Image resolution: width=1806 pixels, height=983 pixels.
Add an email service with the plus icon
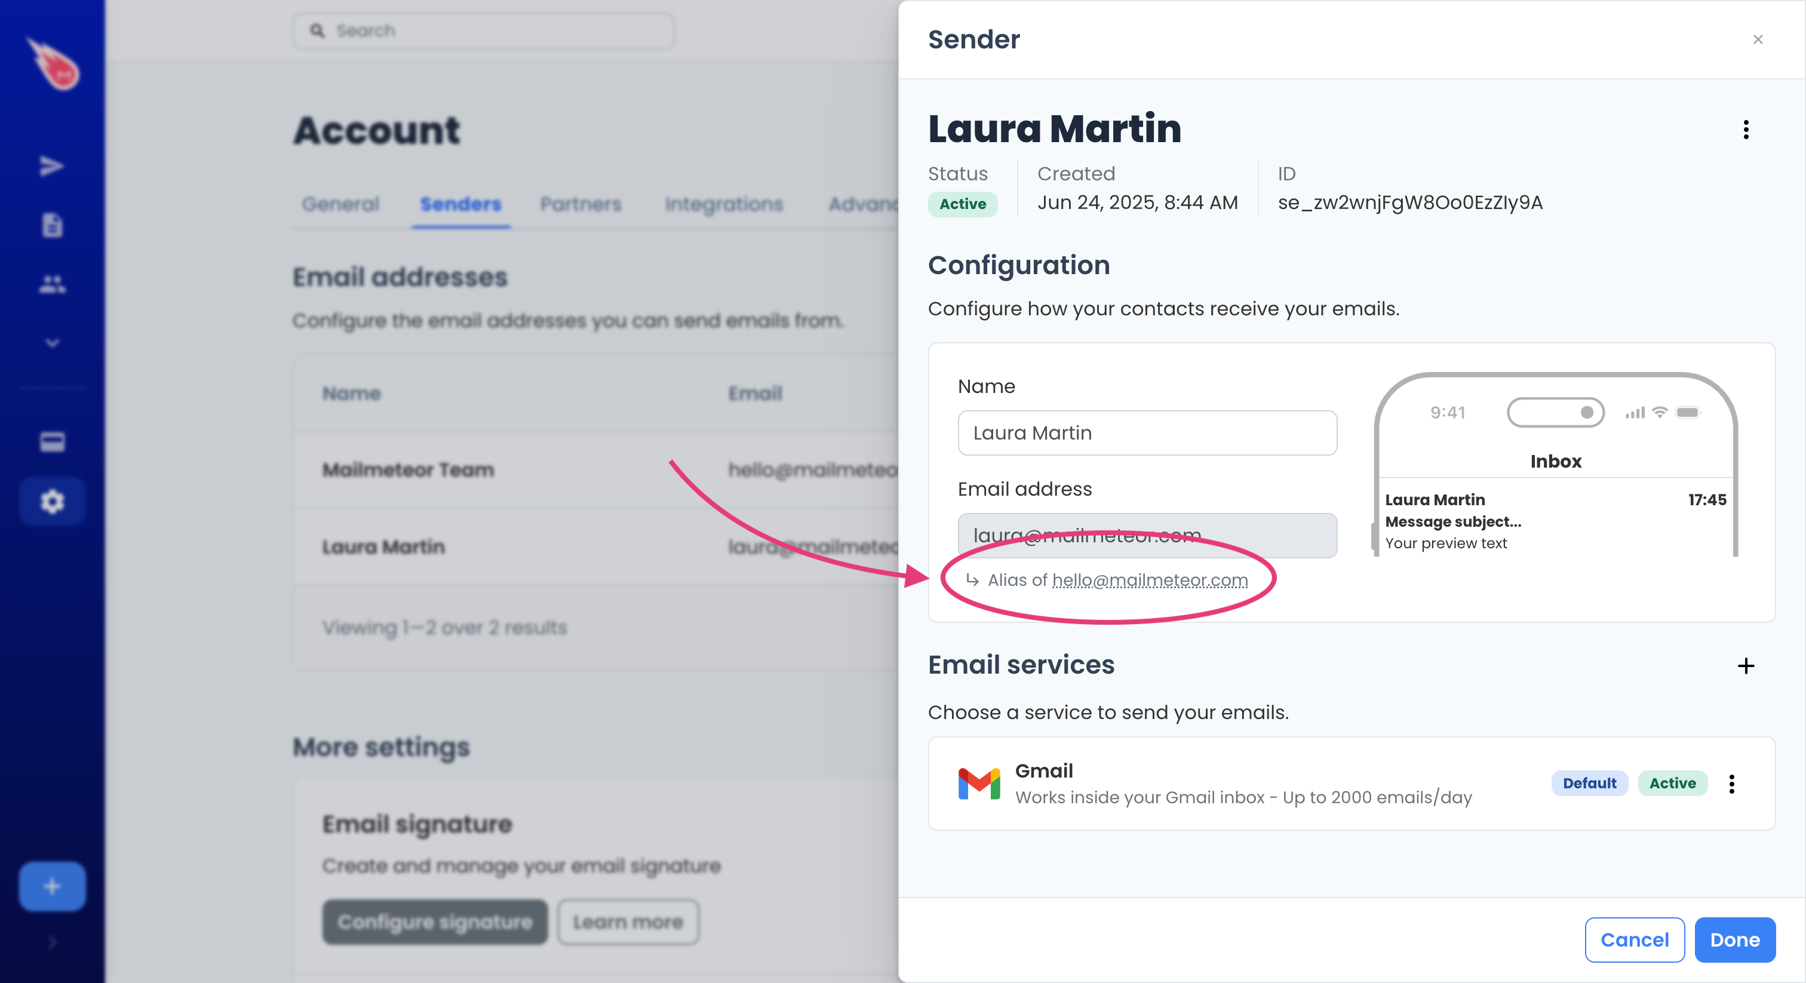[x=1746, y=665]
